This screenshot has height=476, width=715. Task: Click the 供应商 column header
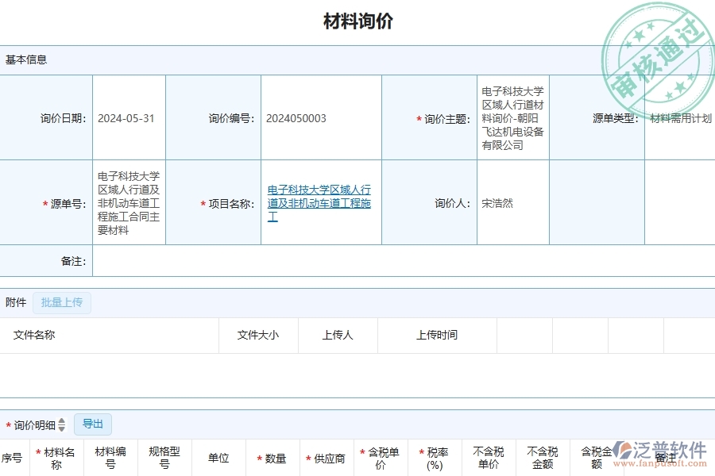pyautogui.click(x=329, y=458)
